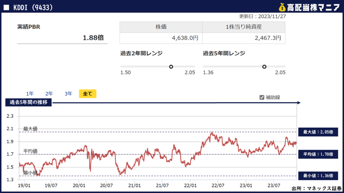Viewport: 344px width, 193px height.
Task: Click the 過去5年間レンジ slider handle
Action: click(264, 67)
